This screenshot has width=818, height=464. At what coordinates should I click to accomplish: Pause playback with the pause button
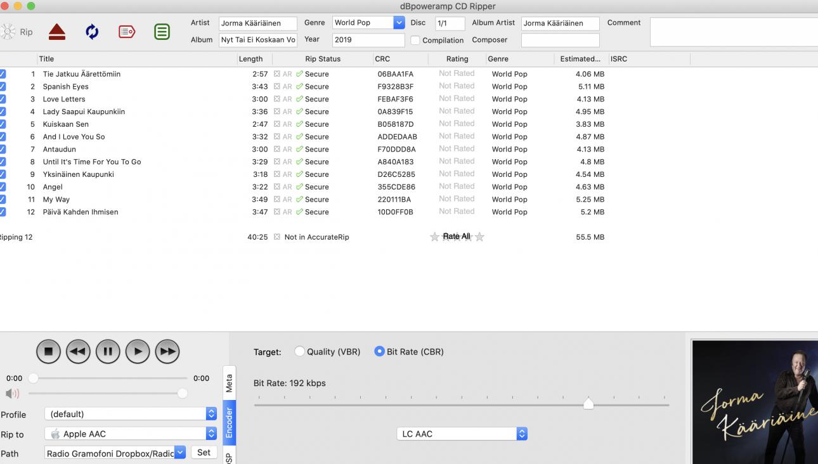click(x=108, y=351)
